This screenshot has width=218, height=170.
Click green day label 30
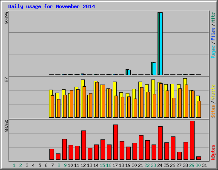click(x=198, y=165)
